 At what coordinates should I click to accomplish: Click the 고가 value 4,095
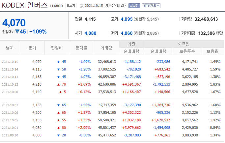[x=127, y=19]
